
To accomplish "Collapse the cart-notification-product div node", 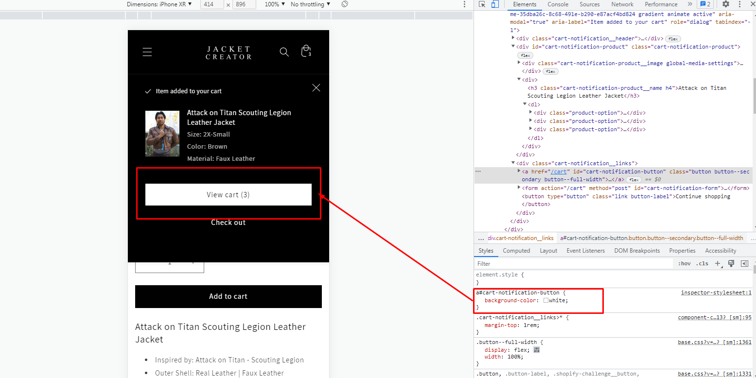I will pyautogui.click(x=513, y=47).
